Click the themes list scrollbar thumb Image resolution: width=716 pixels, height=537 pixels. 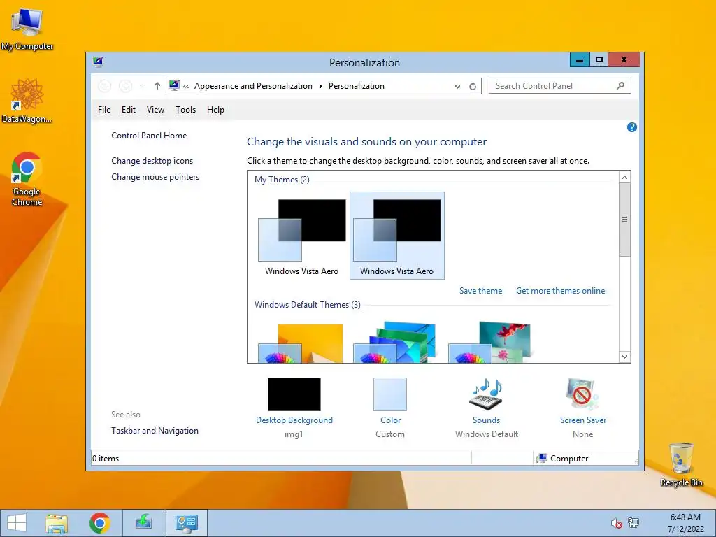click(624, 220)
